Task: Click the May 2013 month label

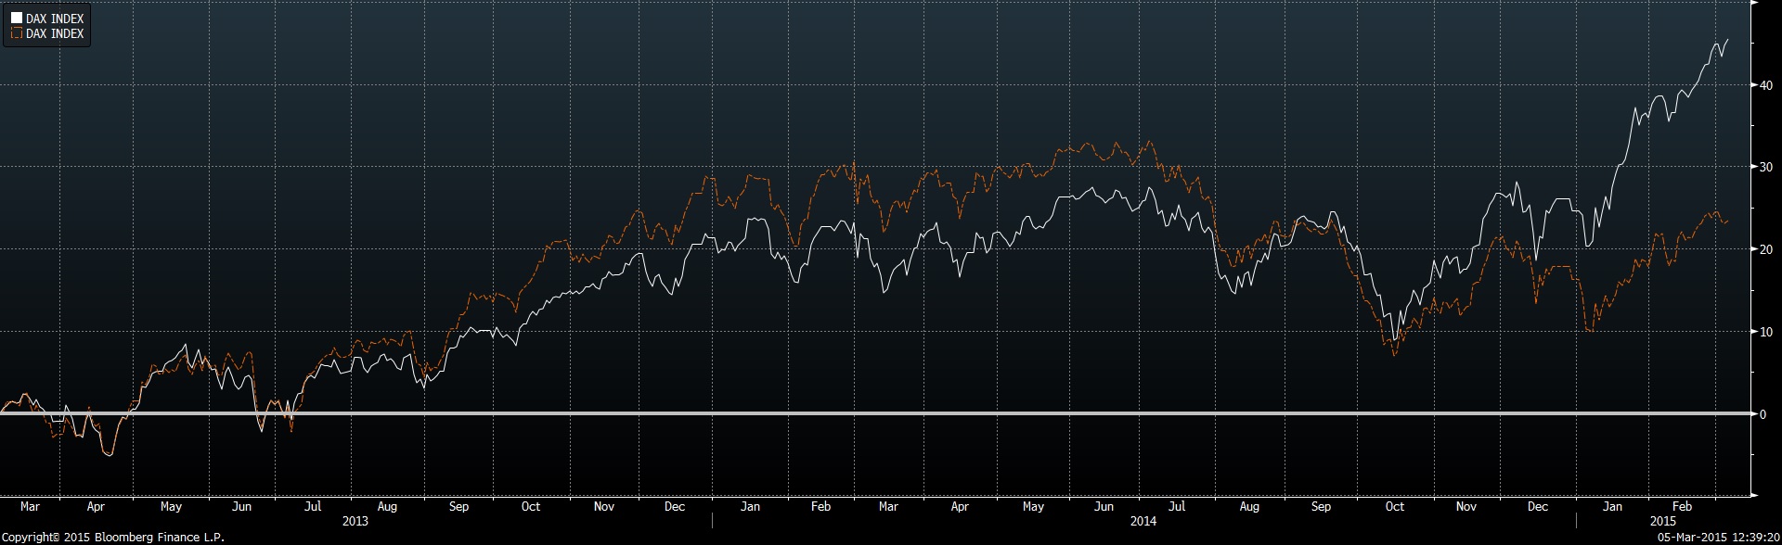Action: pyautogui.click(x=171, y=507)
